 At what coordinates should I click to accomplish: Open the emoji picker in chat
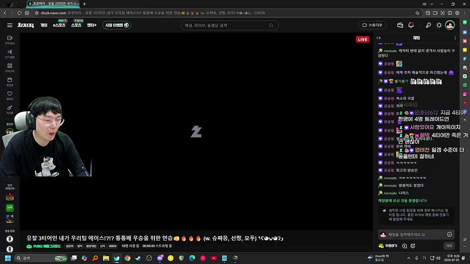point(449,235)
